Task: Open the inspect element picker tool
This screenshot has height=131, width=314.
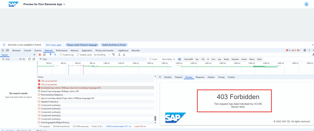Action: (3, 50)
